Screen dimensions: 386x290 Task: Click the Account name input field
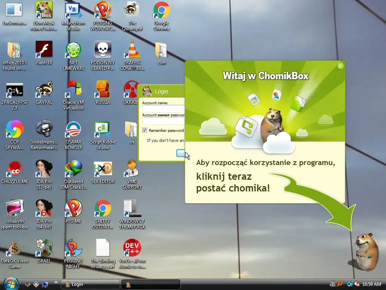[x=163, y=108]
